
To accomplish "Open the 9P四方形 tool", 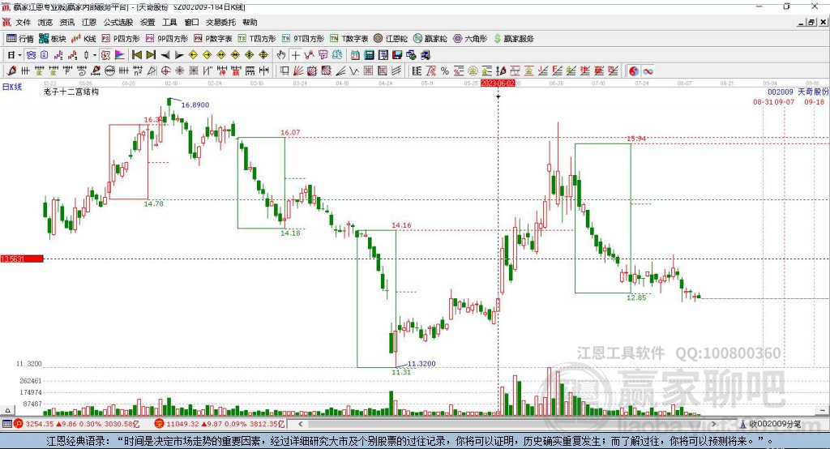I will tap(167, 39).
